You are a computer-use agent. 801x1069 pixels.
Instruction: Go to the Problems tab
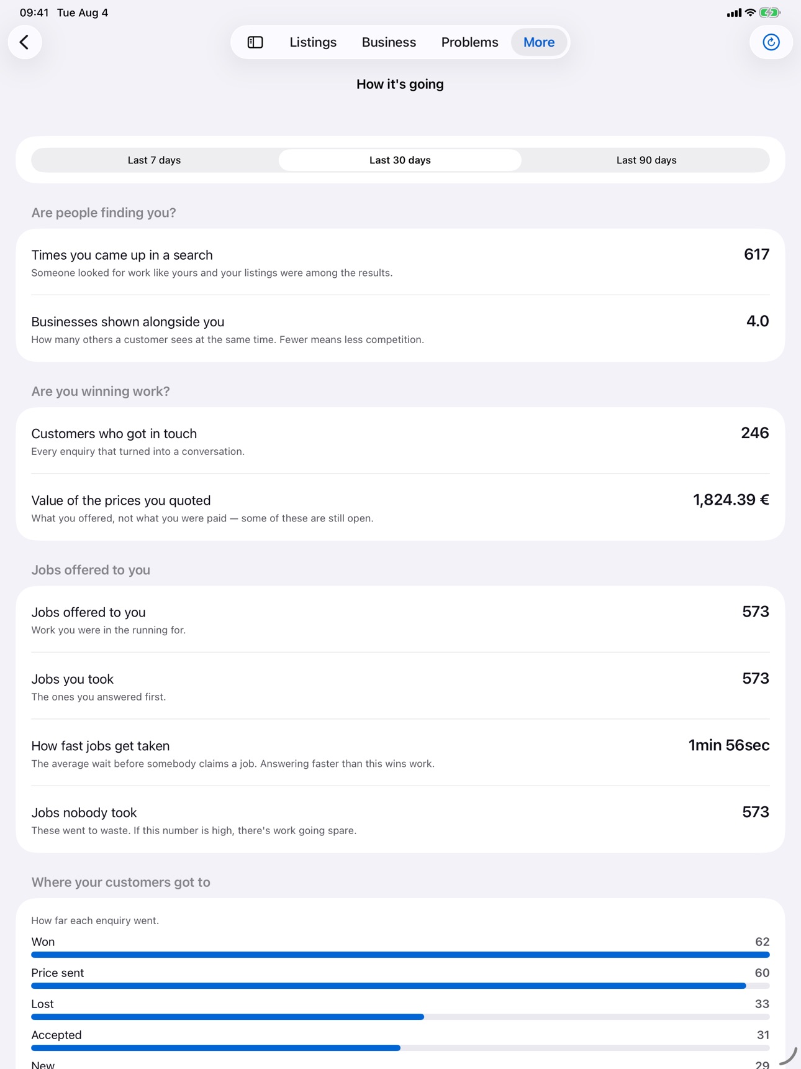[469, 42]
